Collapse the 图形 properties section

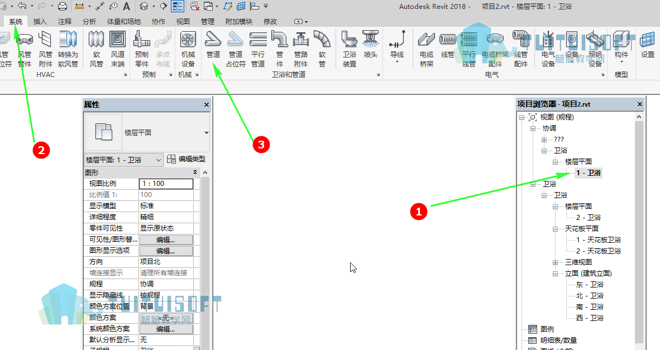[195, 172]
